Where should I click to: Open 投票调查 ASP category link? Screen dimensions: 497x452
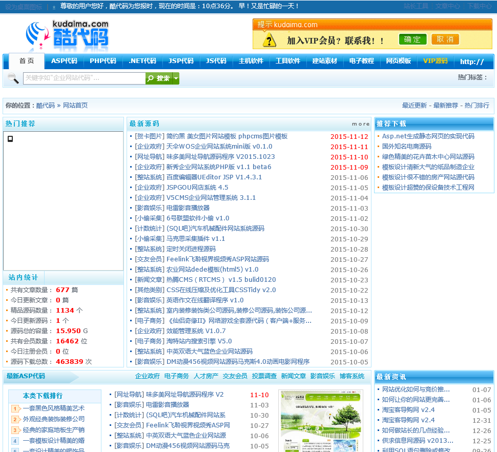click(264, 376)
